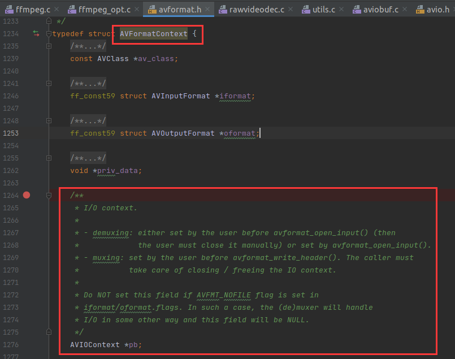Screen dimensions: 455x359
Task: Click the folded /**...*/ text on line 1235
Action: pyautogui.click(x=88, y=46)
